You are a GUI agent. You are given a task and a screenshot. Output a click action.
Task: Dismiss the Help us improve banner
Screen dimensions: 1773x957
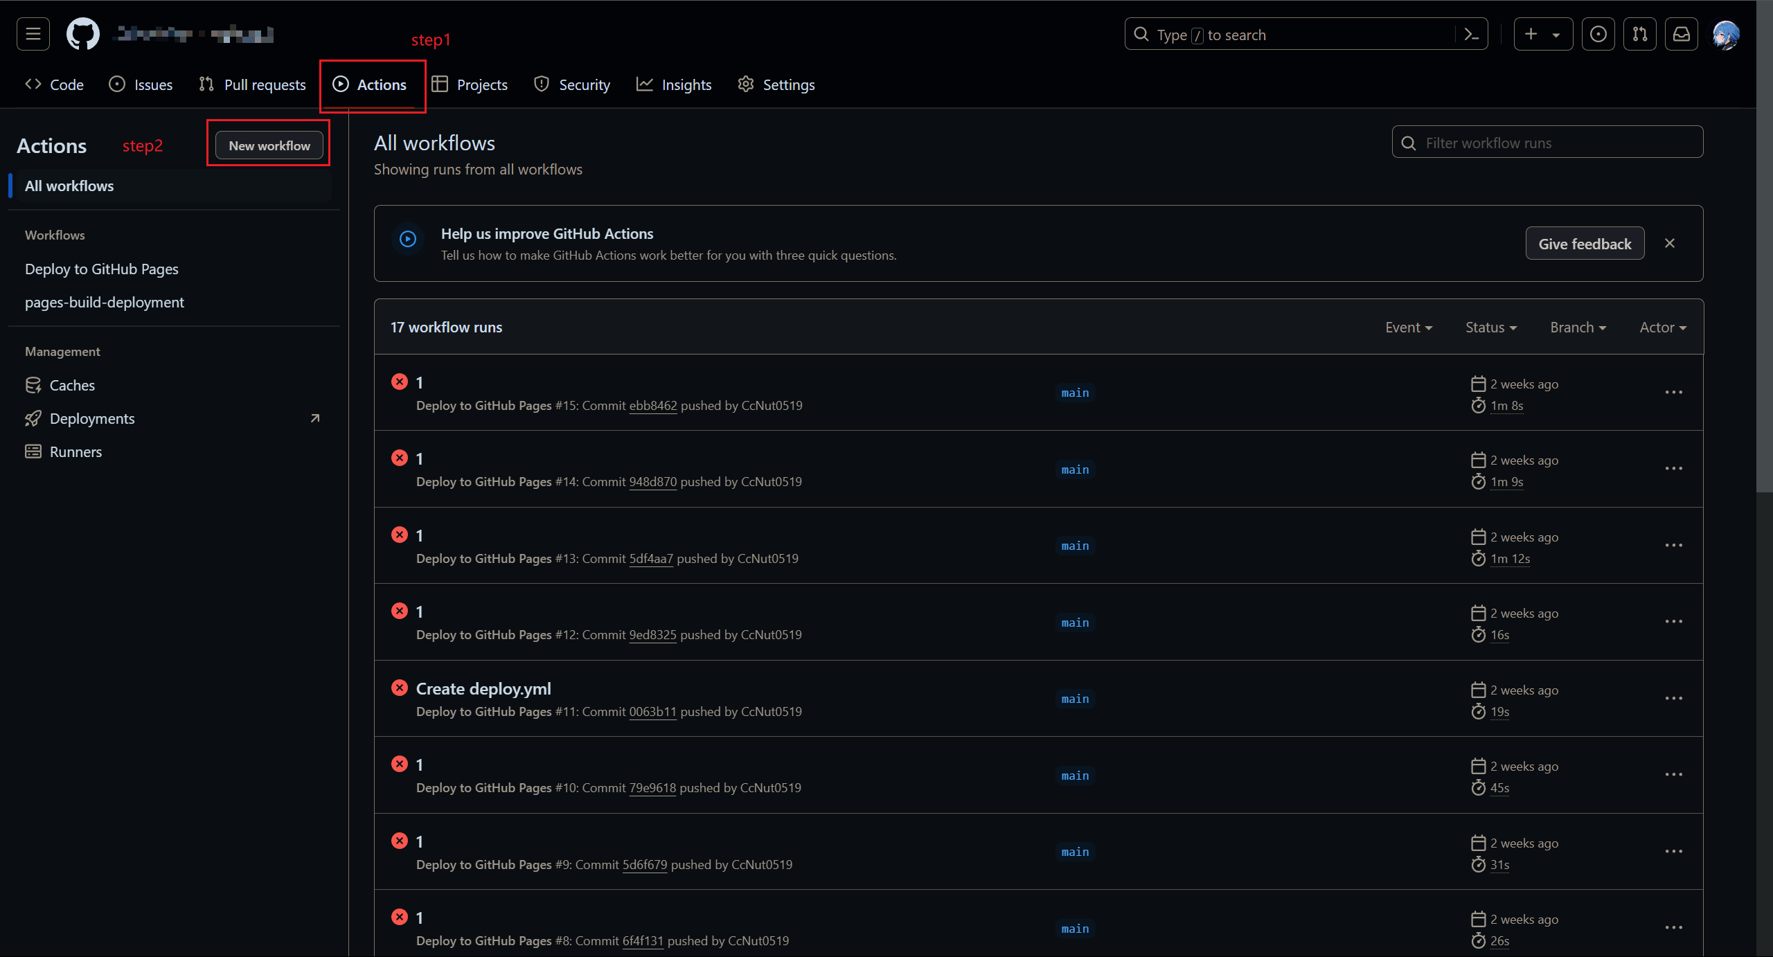(1670, 243)
